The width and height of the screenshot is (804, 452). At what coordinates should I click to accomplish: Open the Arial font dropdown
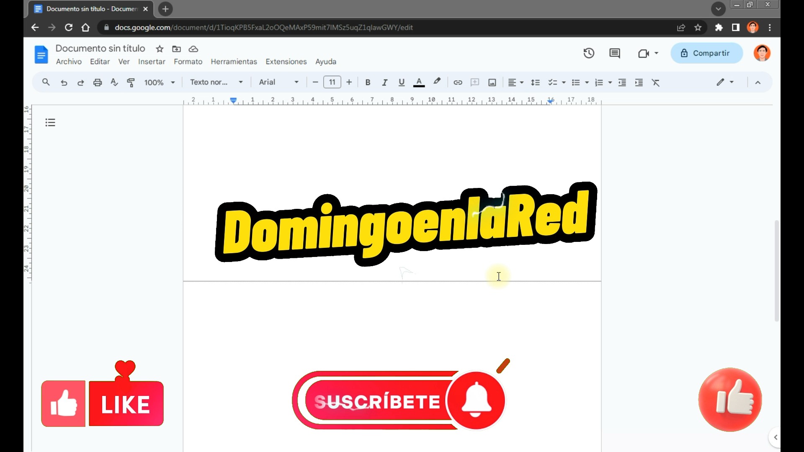pos(279,82)
